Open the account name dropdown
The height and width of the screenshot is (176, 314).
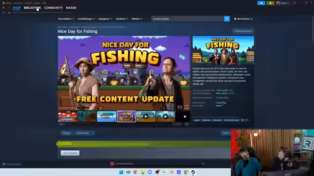tap(285, 3)
